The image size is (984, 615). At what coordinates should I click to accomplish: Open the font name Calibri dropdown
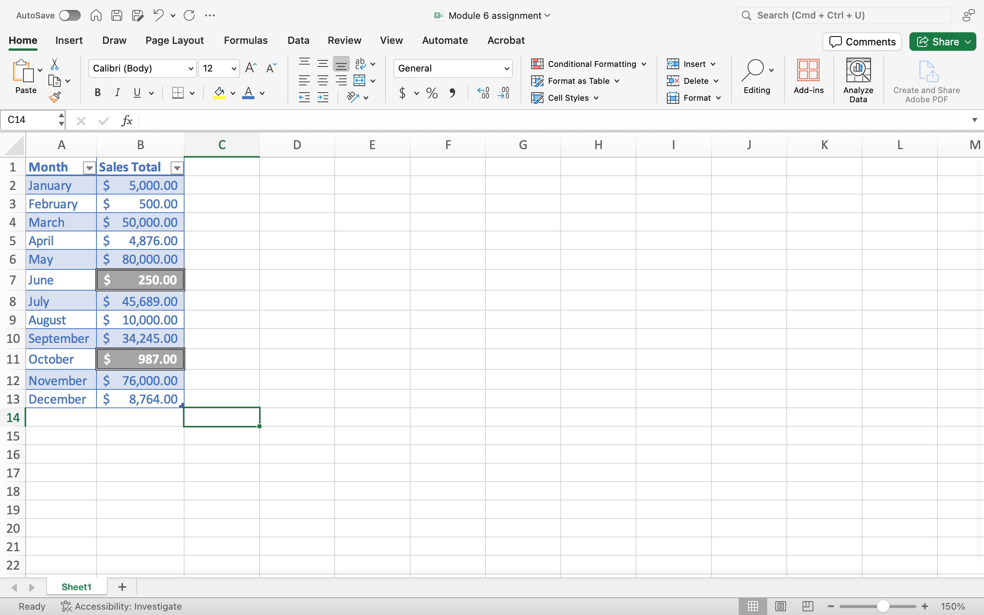190,68
